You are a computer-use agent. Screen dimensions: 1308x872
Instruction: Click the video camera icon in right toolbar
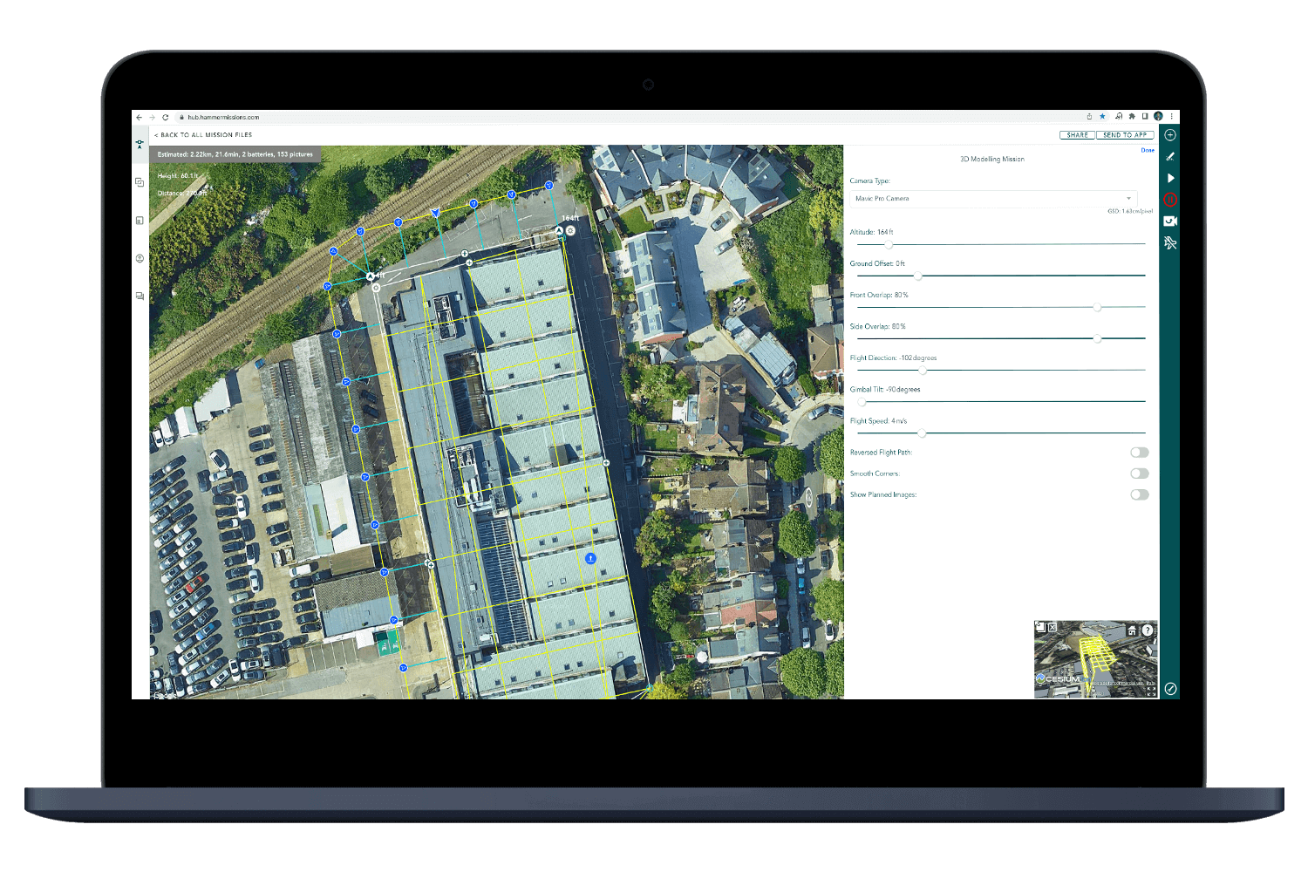point(1169,221)
